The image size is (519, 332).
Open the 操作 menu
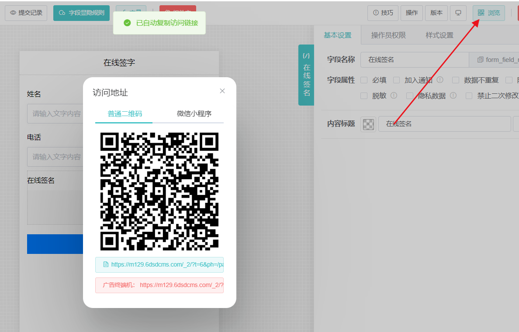coord(412,13)
